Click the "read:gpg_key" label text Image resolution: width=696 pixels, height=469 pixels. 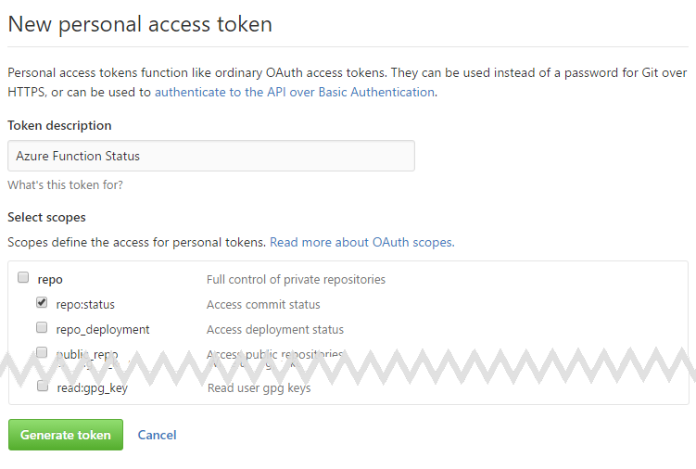(92, 387)
